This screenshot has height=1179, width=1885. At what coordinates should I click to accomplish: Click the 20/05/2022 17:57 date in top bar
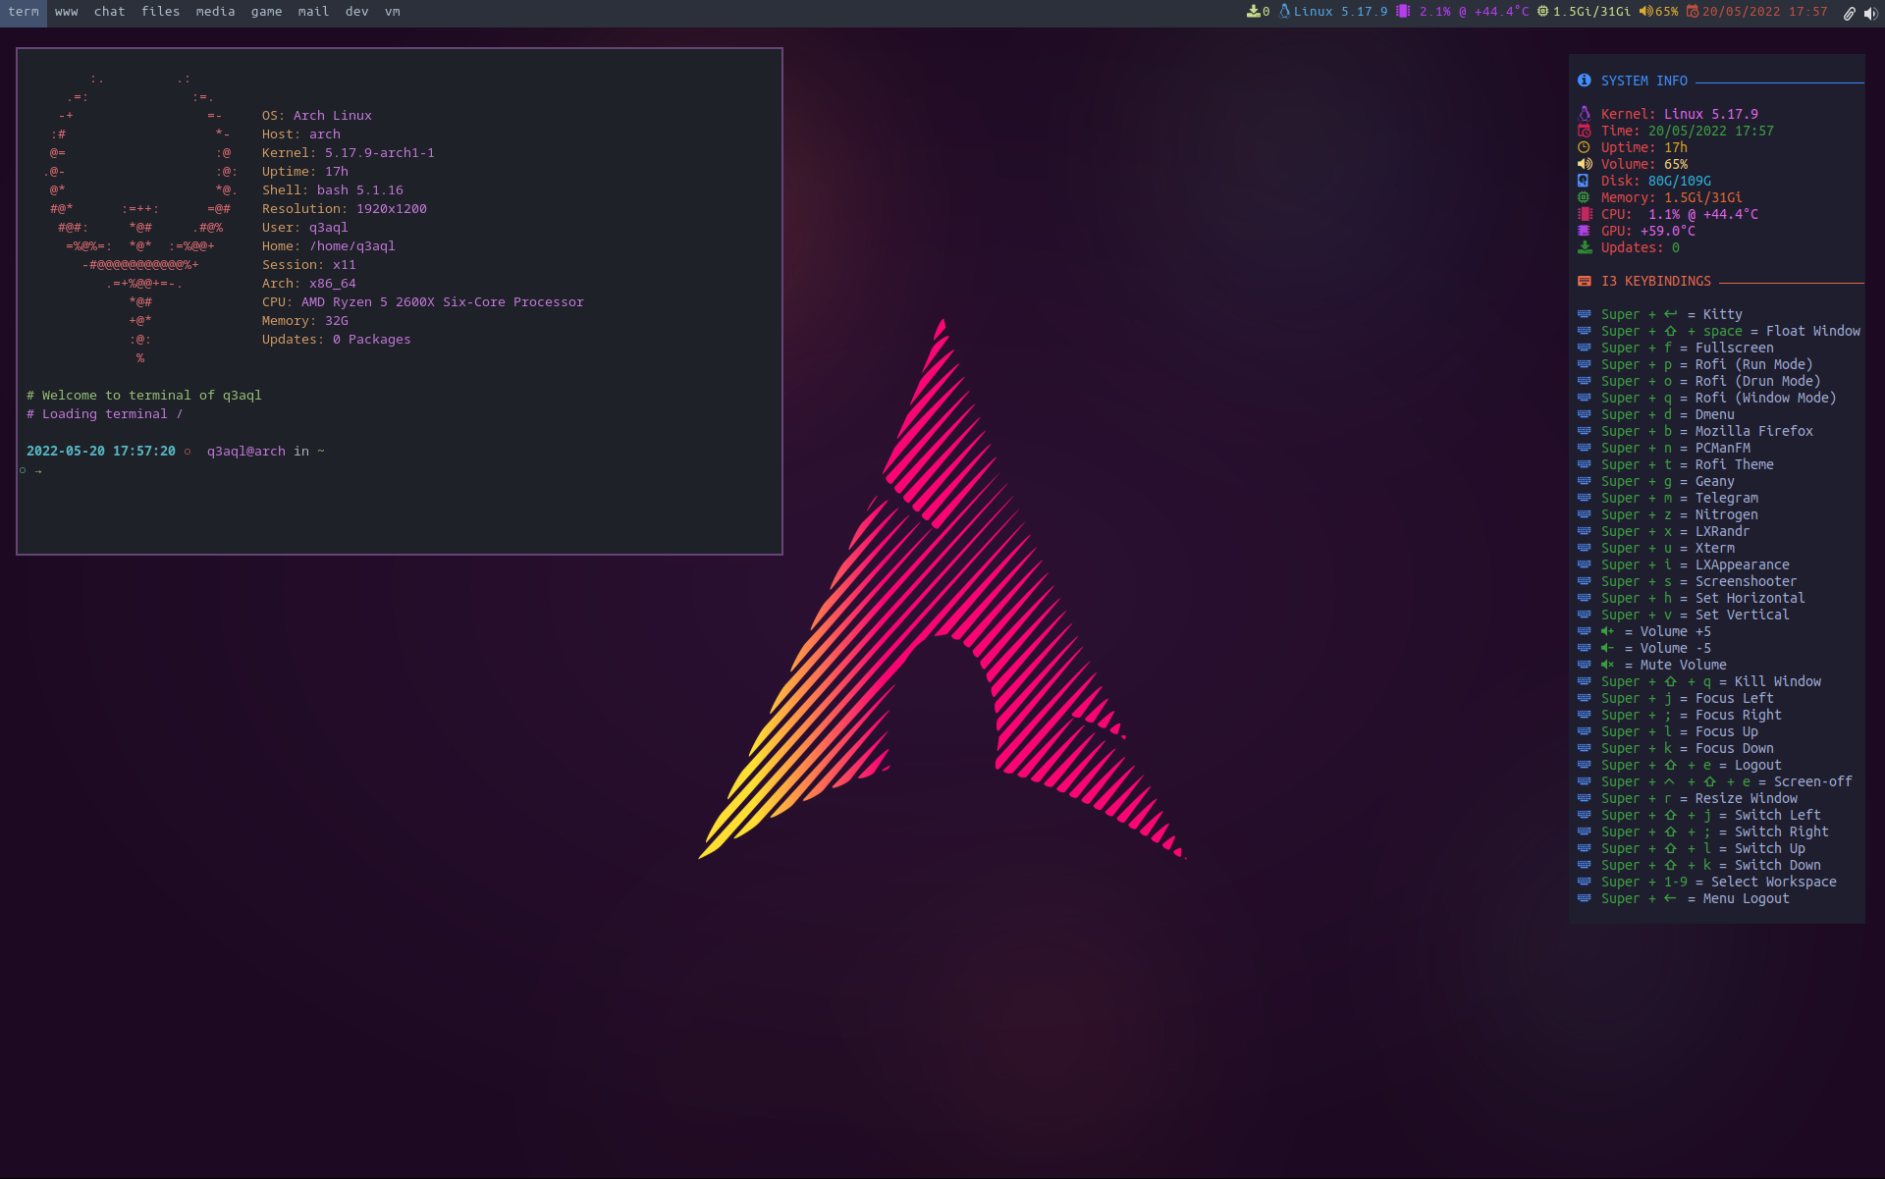pos(1765,12)
